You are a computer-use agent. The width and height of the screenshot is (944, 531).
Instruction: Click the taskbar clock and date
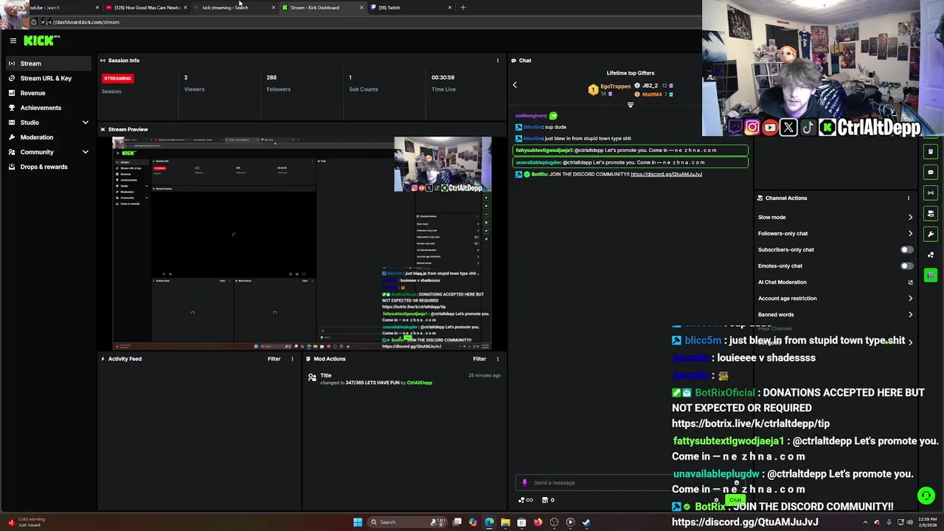[x=926, y=522]
